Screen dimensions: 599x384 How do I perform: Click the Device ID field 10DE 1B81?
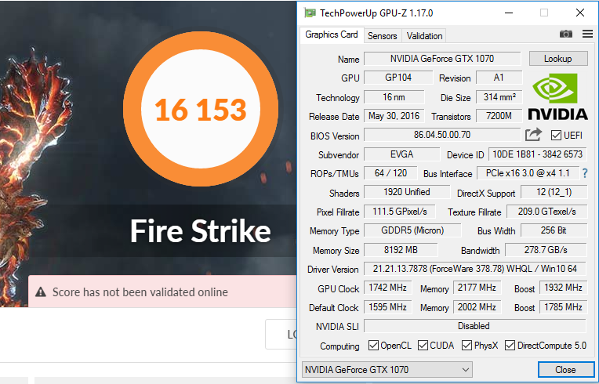click(x=538, y=154)
